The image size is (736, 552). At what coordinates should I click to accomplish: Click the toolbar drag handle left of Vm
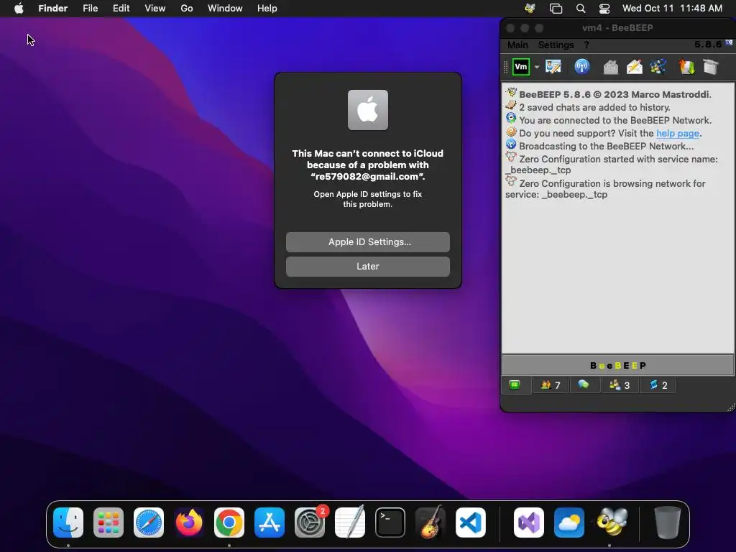[506, 67]
